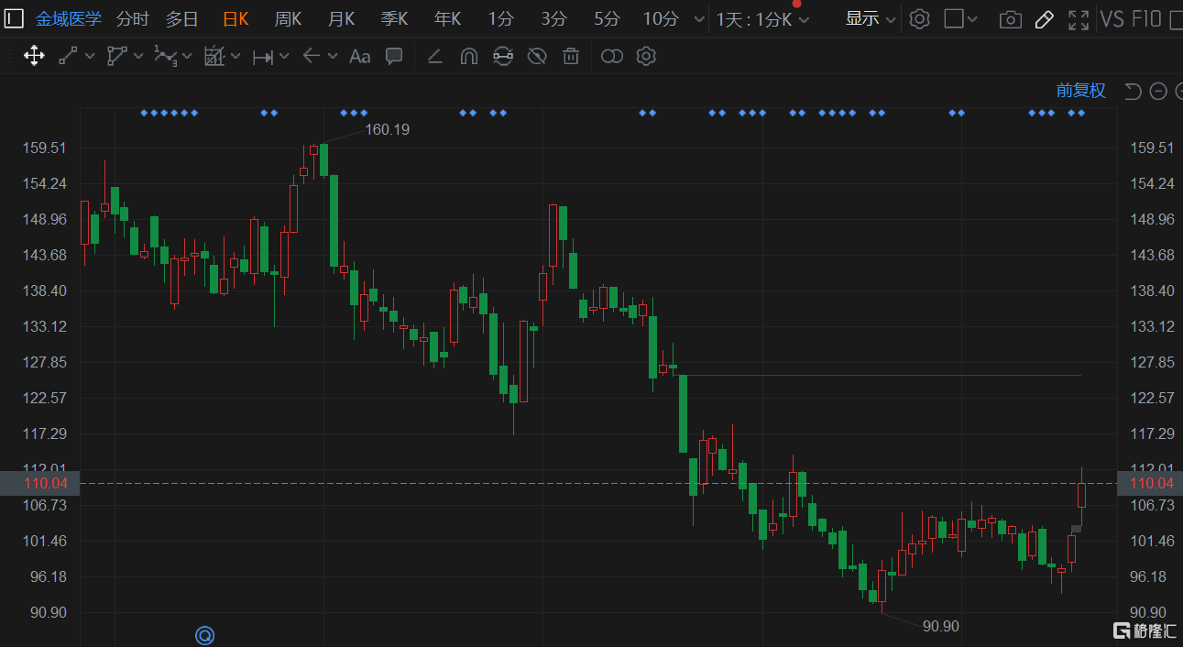
Task: Select the arrow annotation tool
Action: point(311,56)
